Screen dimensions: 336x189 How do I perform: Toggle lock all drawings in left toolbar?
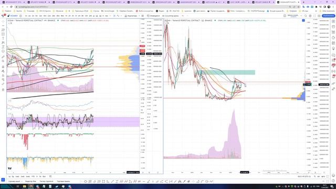coord(3,76)
